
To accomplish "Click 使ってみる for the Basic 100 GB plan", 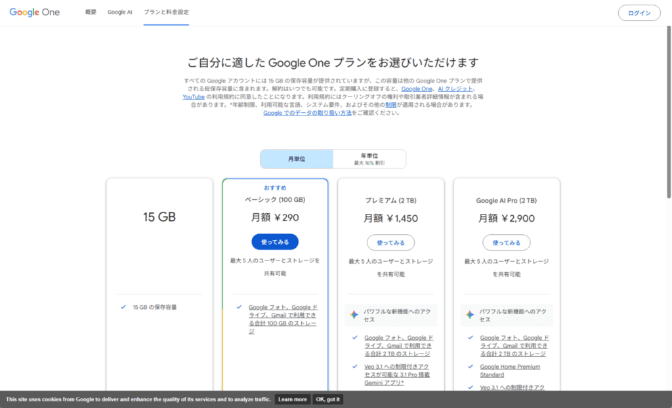I will [x=275, y=242].
